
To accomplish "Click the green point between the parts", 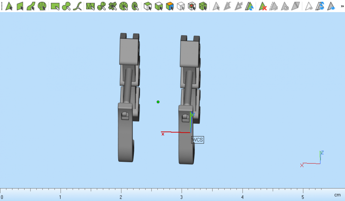I will click(158, 102).
